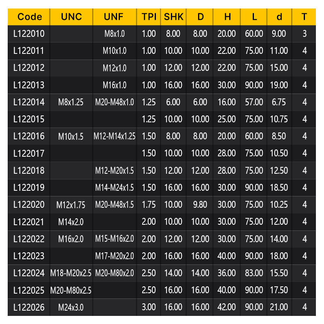Click the 42.00 value in H column
Screen dimensions: 324x324
(x=227, y=307)
